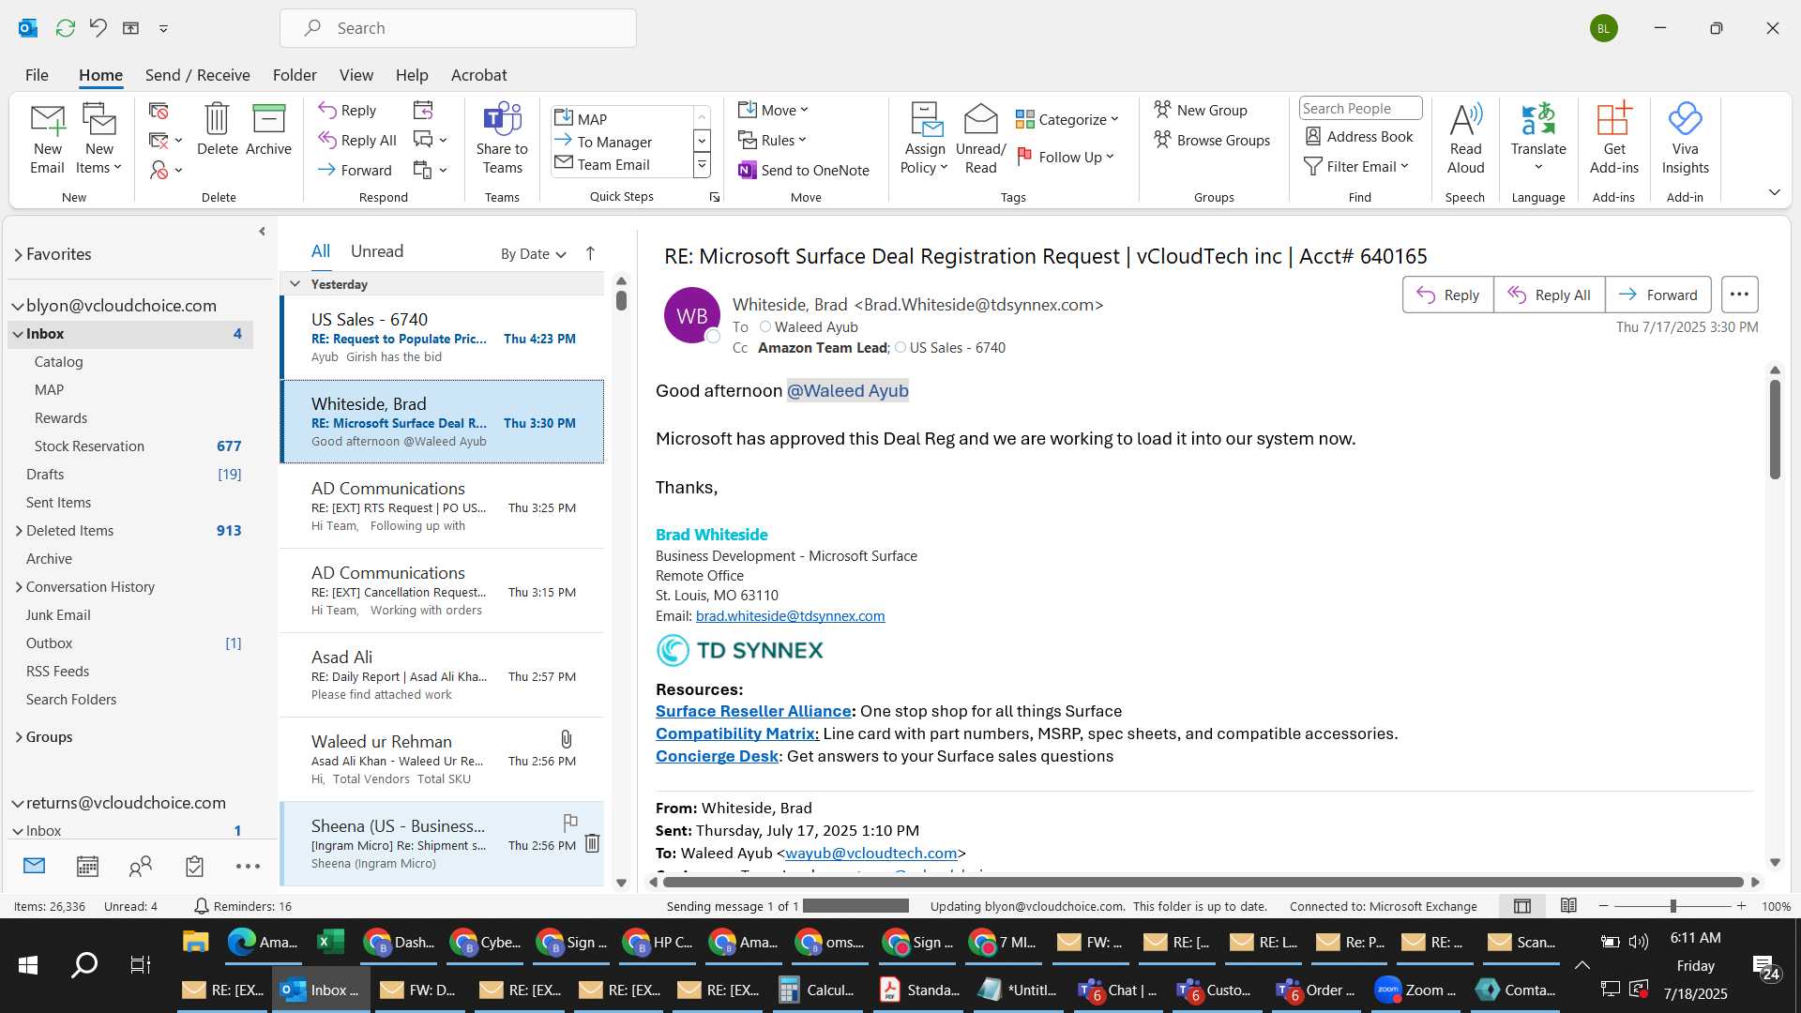Open the Address Book
1801x1013 pixels.
pyautogui.click(x=1358, y=136)
